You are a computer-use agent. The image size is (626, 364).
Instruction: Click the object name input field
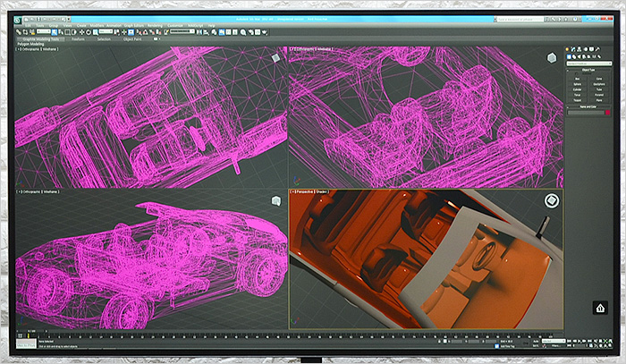click(585, 113)
